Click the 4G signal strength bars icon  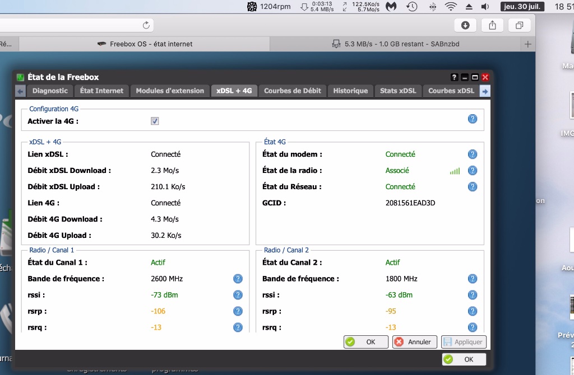point(455,171)
